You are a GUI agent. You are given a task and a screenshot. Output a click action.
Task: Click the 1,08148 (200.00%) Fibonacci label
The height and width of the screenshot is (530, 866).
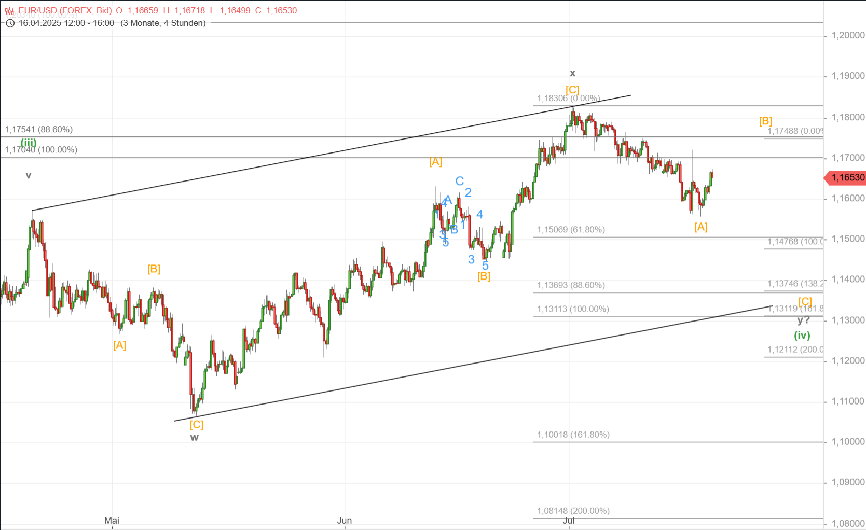coord(573,511)
